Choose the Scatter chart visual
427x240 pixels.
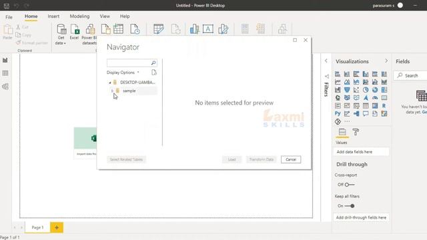point(356,90)
